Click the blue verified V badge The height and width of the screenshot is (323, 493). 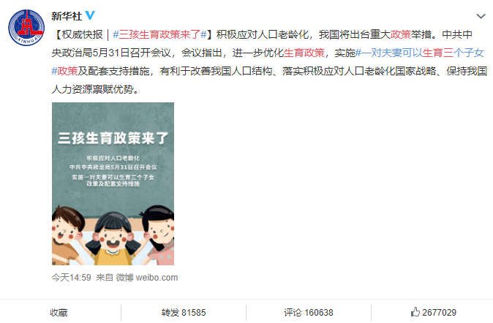(x=90, y=15)
